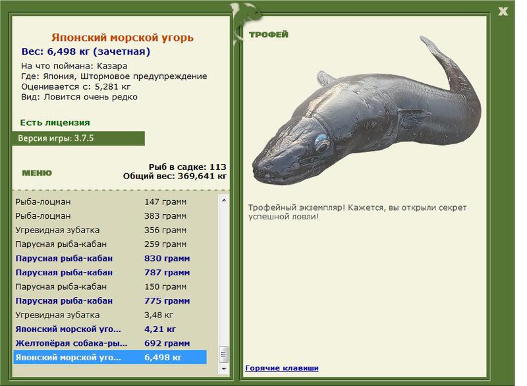Select Парусная рыба-кабан 830 грамм row

pyautogui.click(x=110, y=258)
